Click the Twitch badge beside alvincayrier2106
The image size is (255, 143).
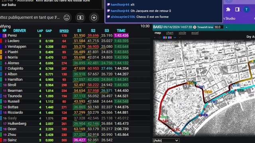point(108,17)
